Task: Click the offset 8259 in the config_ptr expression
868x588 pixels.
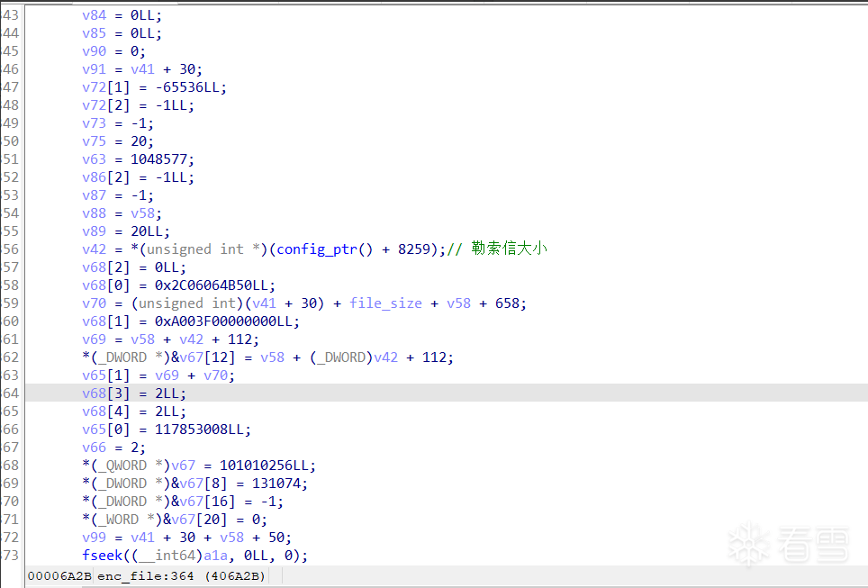Action: coord(413,249)
